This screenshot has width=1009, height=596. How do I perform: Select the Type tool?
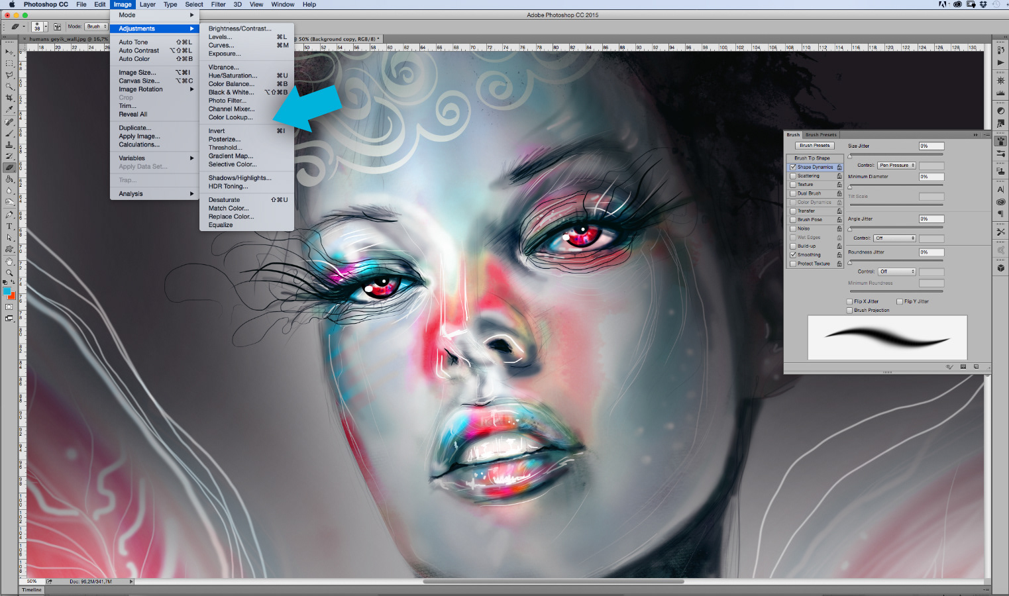(9, 226)
